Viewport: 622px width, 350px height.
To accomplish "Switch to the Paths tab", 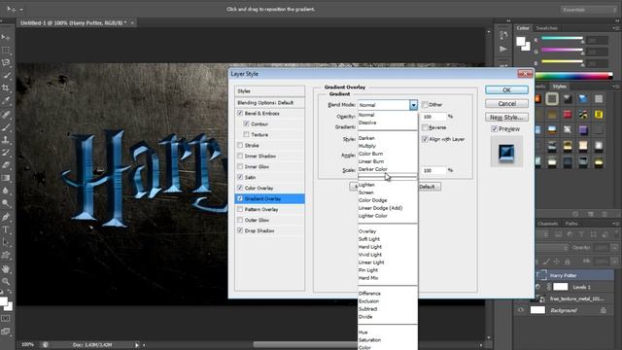I will coord(571,224).
